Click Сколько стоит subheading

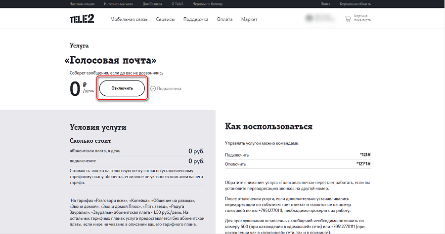click(x=90, y=141)
